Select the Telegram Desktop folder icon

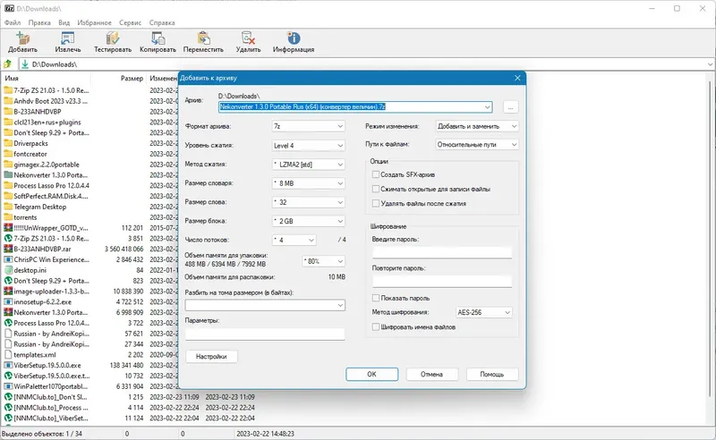[8, 207]
